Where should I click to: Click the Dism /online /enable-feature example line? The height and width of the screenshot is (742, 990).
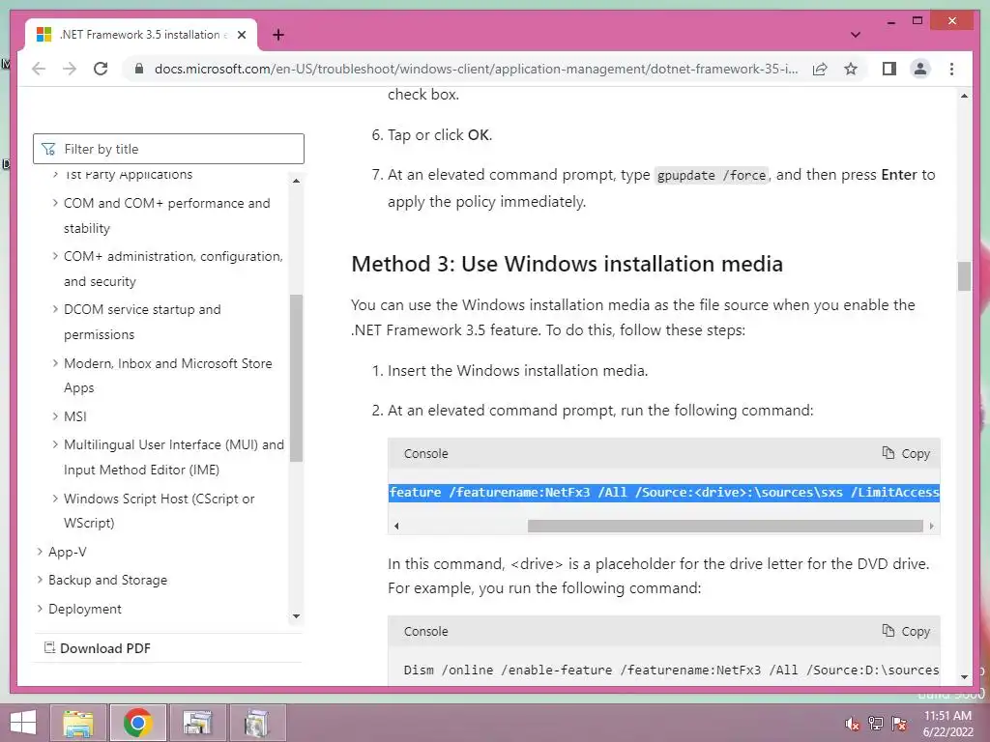click(671, 671)
